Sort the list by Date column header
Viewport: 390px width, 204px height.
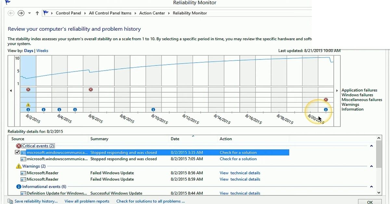point(175,139)
